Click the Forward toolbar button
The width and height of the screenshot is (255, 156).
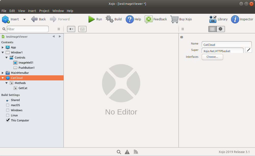point(60,19)
